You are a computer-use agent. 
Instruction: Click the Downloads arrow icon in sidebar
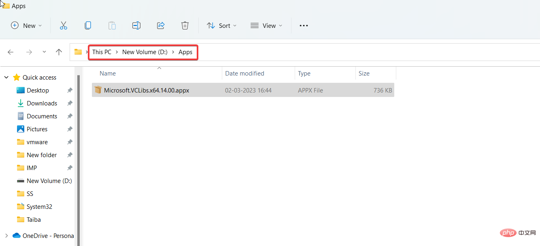pos(21,103)
